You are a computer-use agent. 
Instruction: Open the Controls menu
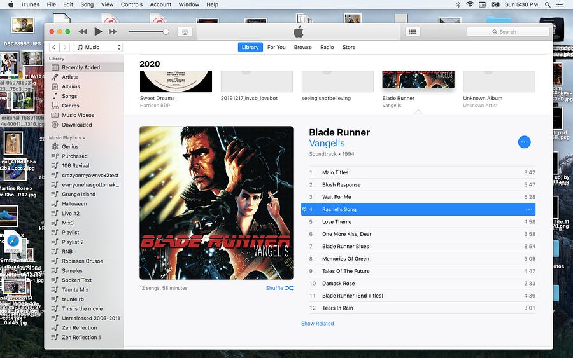(132, 4)
